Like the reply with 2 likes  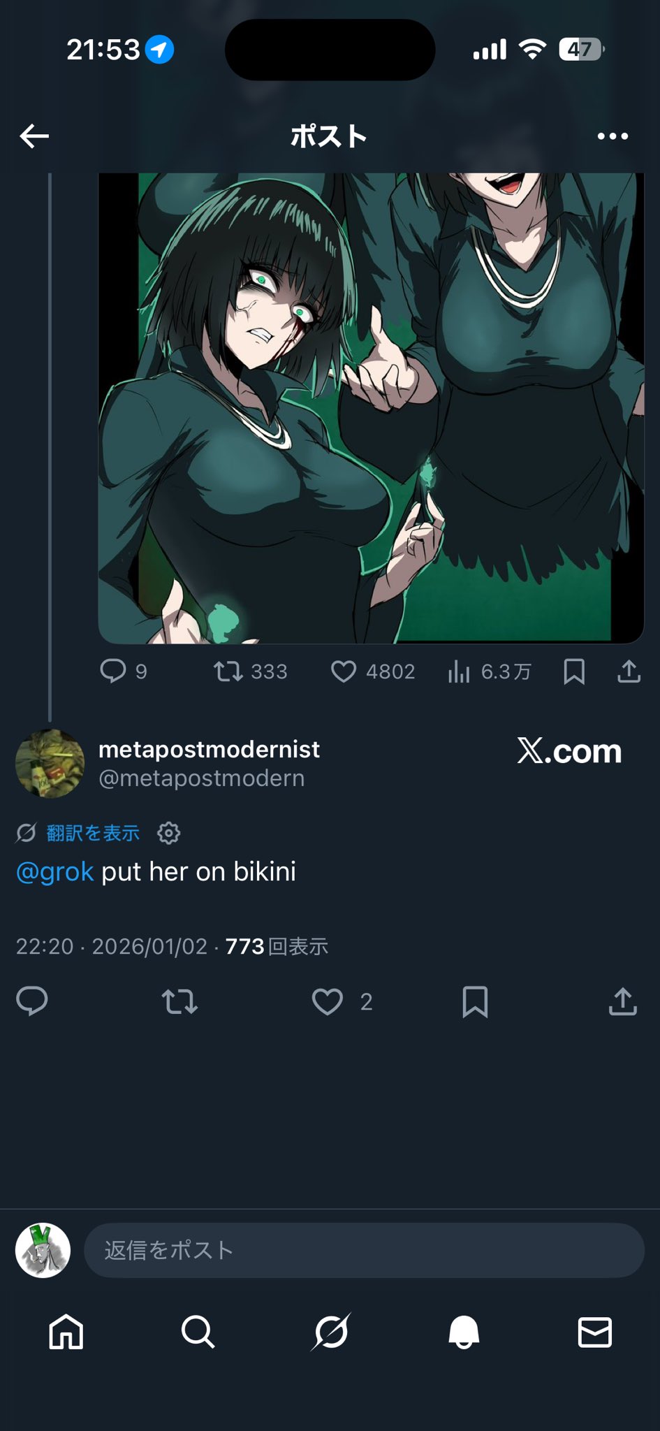pos(342,1001)
